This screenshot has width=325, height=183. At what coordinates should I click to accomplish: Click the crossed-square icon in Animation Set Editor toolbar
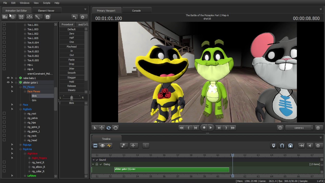pyautogui.click(x=21, y=17)
